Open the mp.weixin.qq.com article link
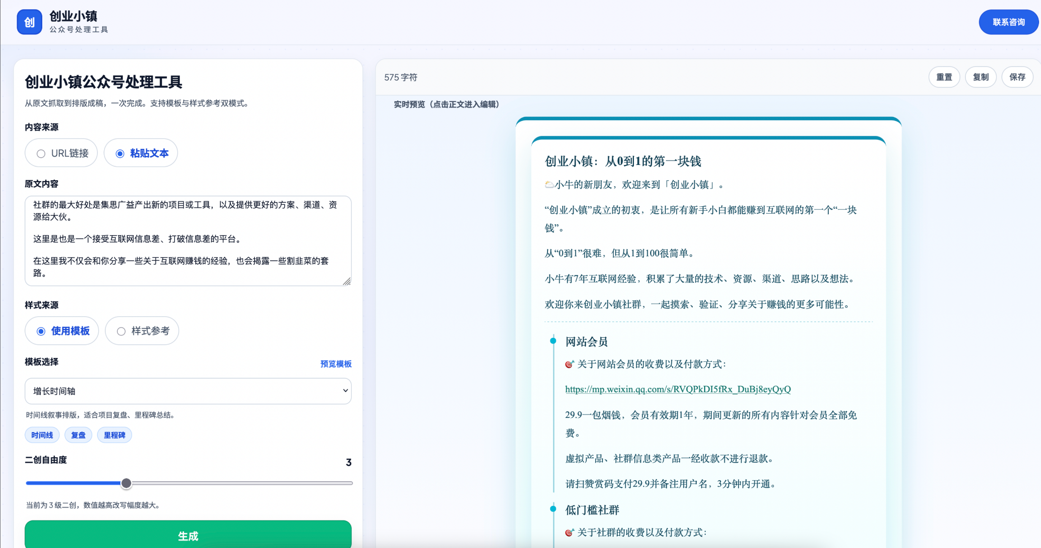This screenshot has width=1041, height=548. (x=678, y=389)
